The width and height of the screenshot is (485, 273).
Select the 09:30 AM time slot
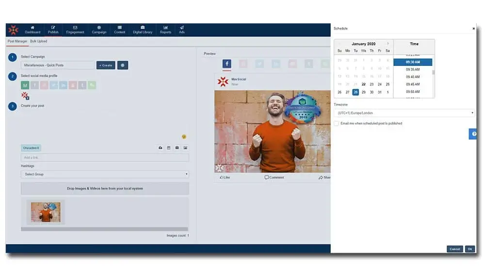click(413, 62)
